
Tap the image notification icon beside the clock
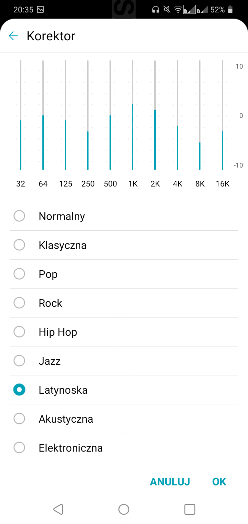point(40,10)
